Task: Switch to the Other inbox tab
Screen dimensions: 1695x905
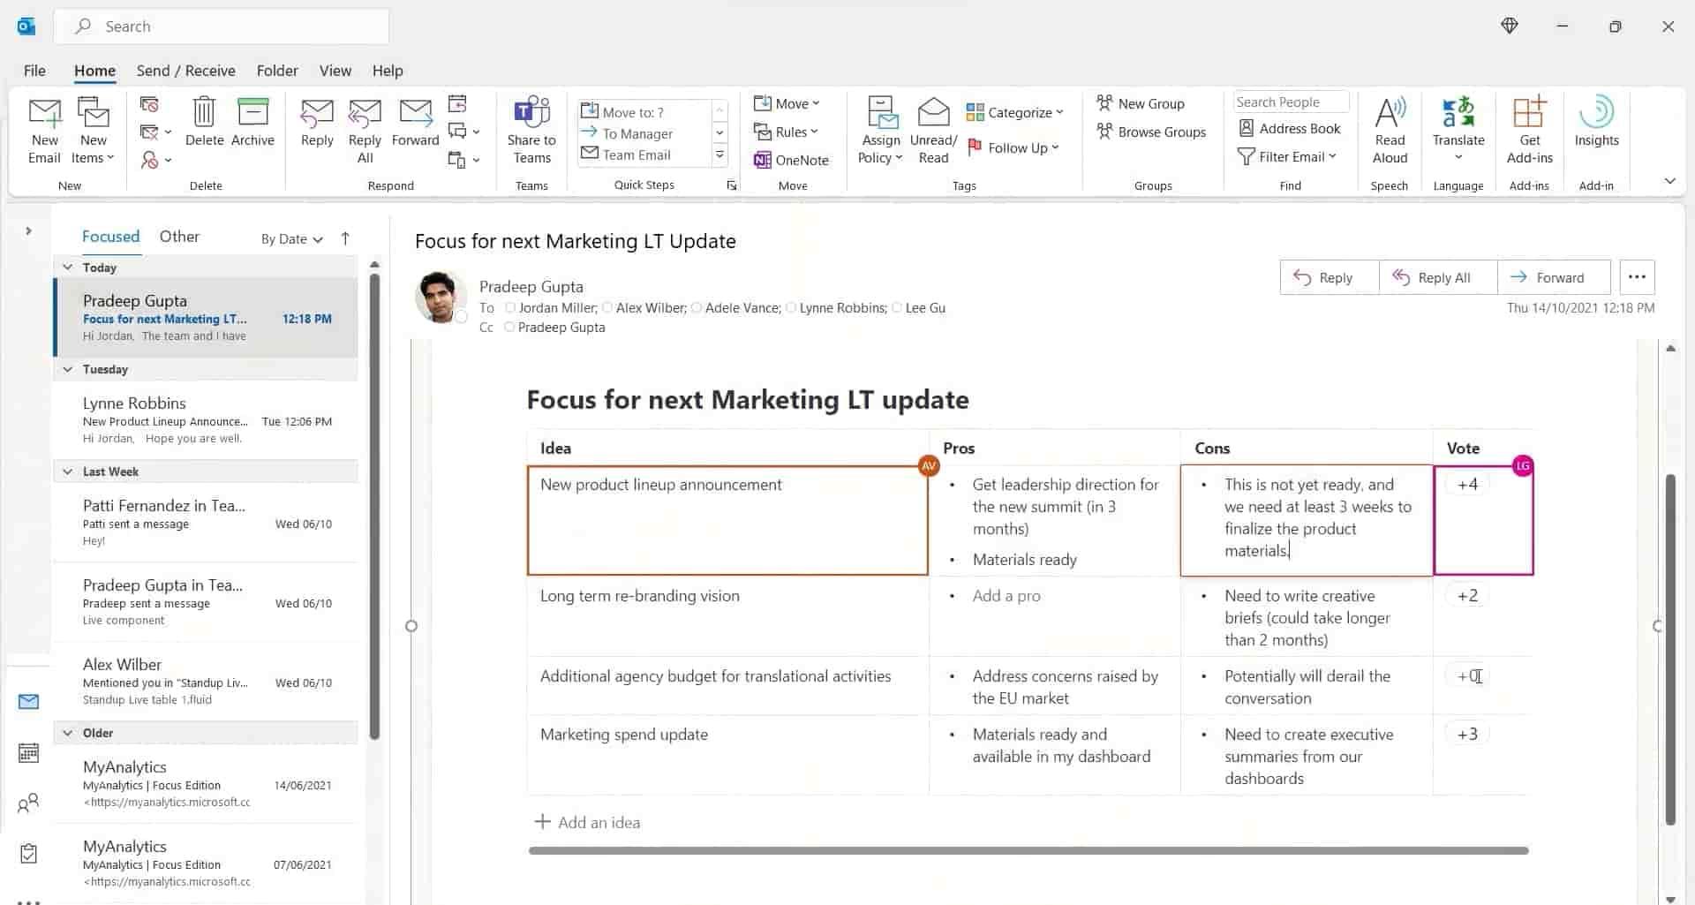Action: coord(179,236)
